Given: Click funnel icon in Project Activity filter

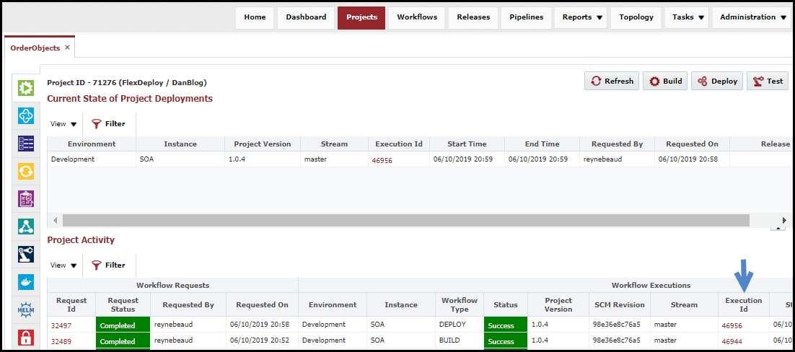Looking at the screenshot, I should 97,265.
